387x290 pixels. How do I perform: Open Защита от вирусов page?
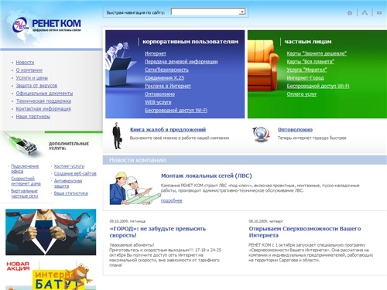(x=36, y=86)
